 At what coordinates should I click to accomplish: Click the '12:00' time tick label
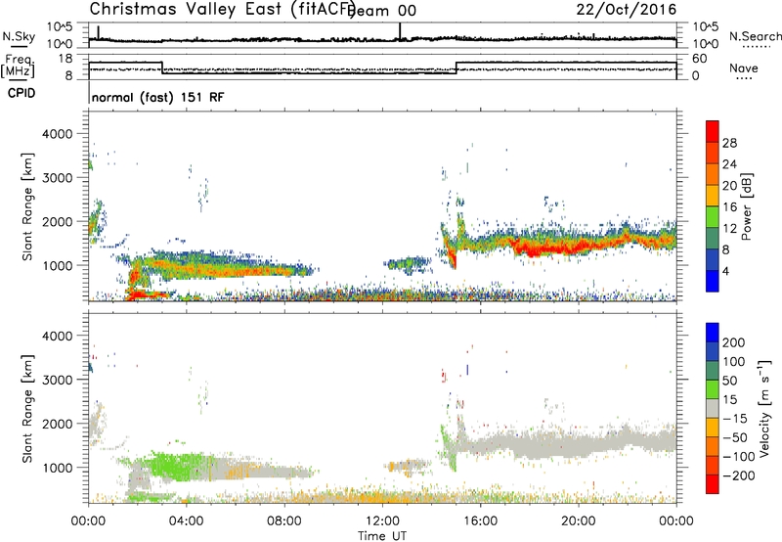382,521
